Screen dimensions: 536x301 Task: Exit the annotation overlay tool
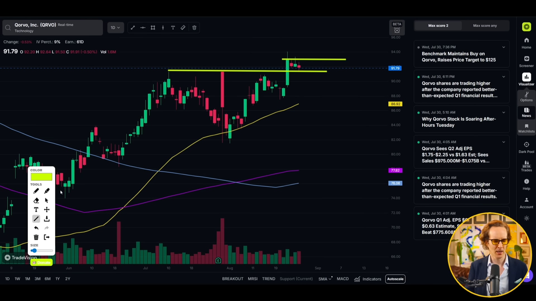tap(47, 237)
